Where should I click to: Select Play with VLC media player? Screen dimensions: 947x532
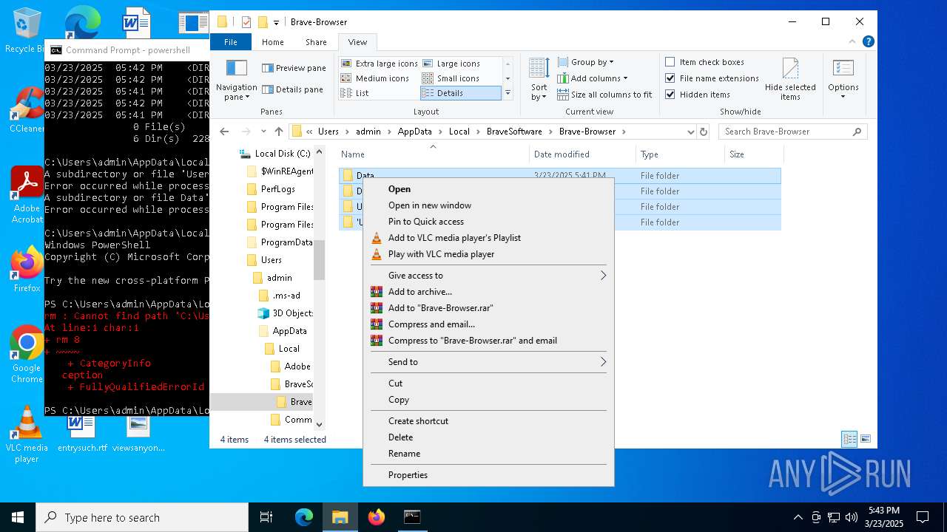(488, 254)
